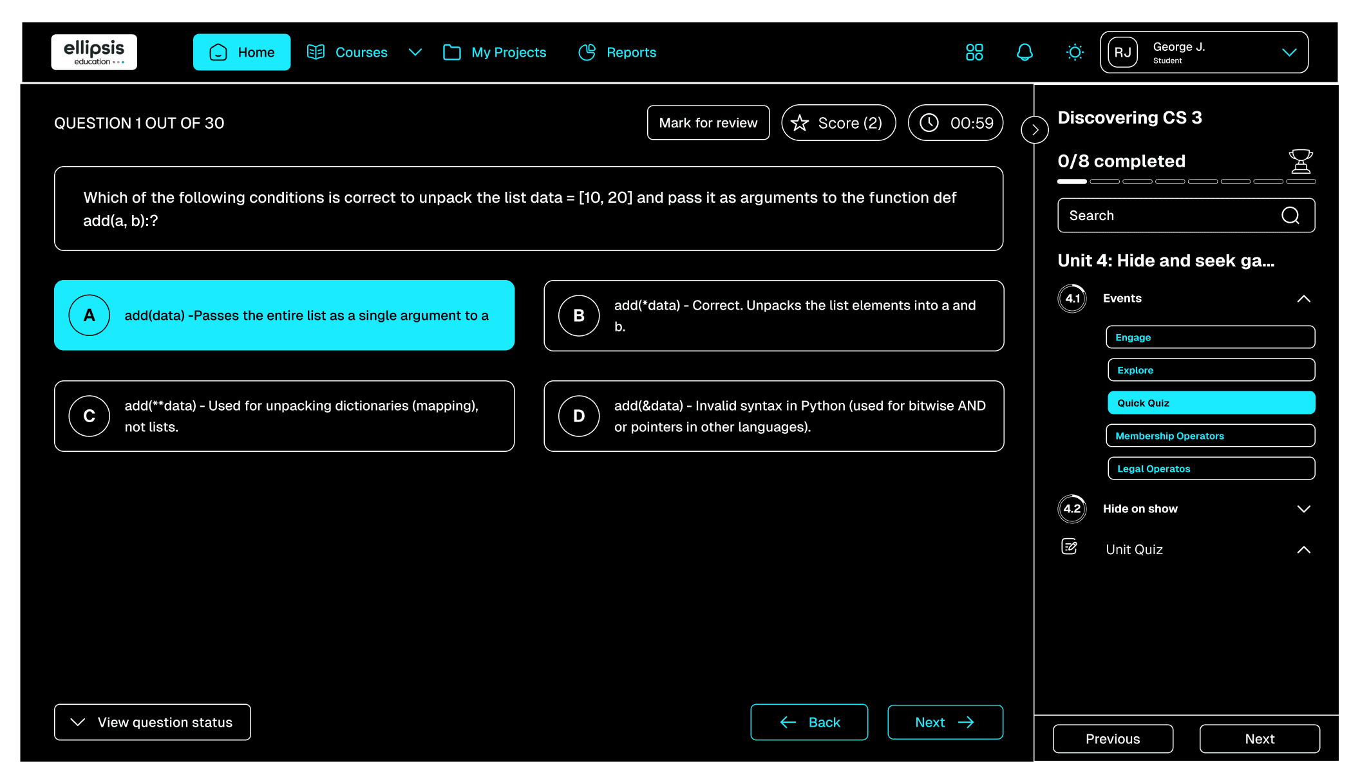Click Next question arrow button
This screenshot has width=1360, height=782.
tap(945, 722)
